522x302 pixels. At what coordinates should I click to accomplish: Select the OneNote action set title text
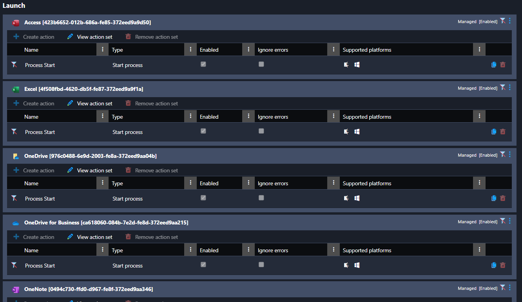point(89,289)
